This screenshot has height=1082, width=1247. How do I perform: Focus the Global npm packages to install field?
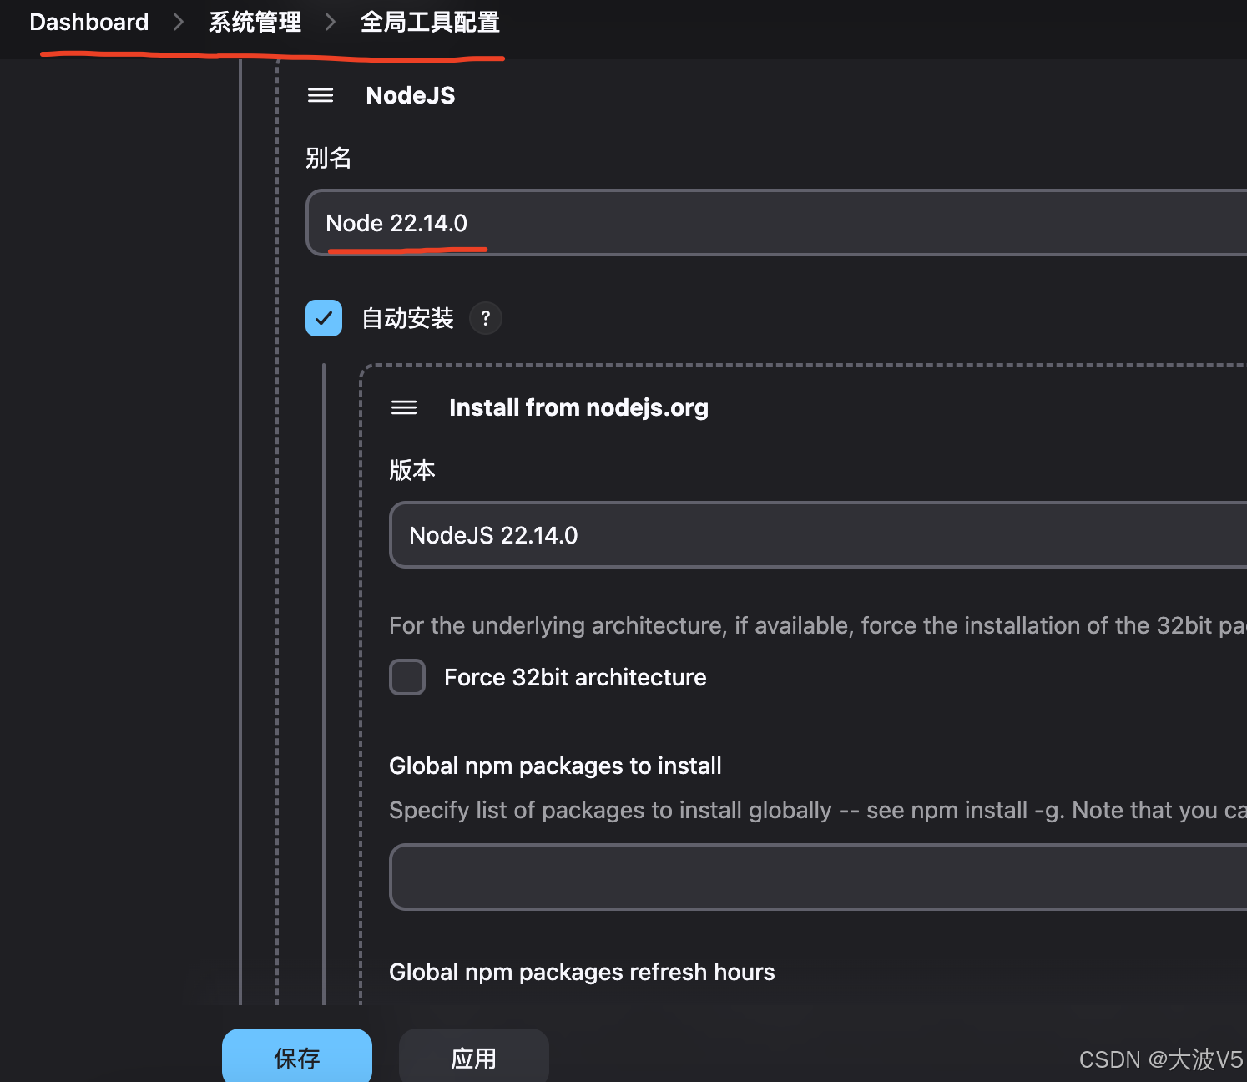818,877
